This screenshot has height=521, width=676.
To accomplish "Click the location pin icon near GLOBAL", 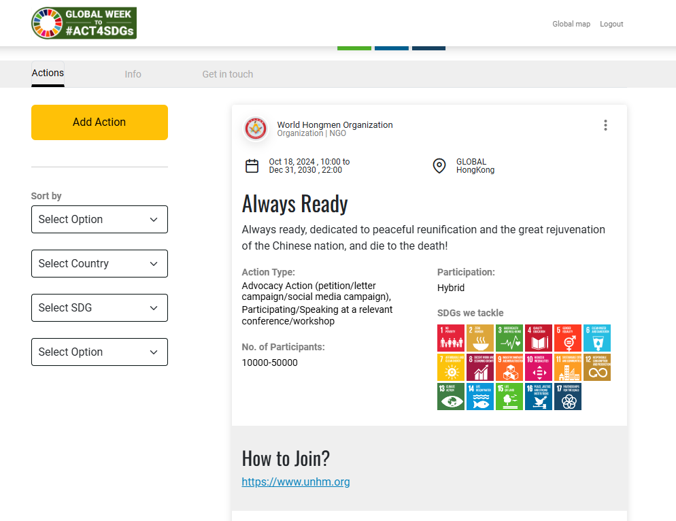I will click(439, 165).
